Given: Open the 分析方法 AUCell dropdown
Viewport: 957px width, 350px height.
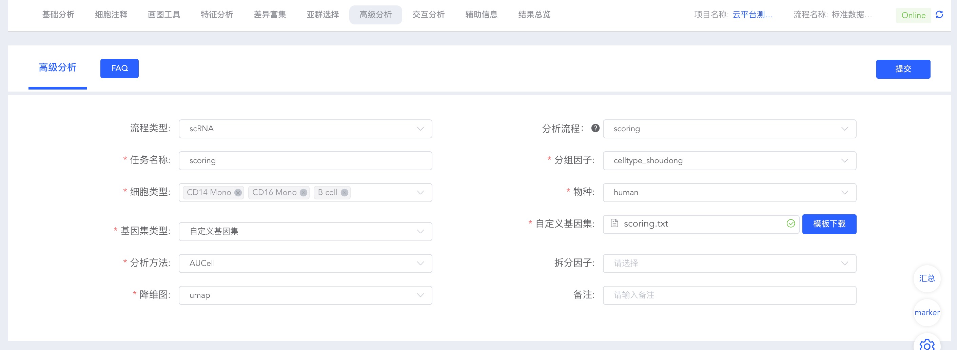Looking at the screenshot, I should 305,264.
